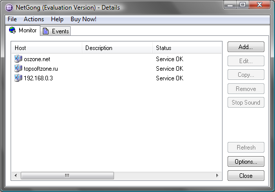This screenshot has height=192, width=275.
Task: Minimize the NetGong window
Action: point(230,5)
